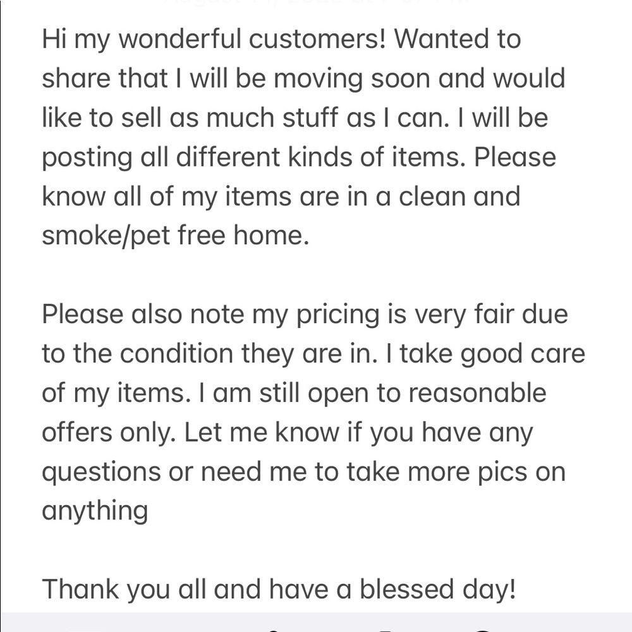The height and width of the screenshot is (632, 632).
Task: Tap the faded date stamp above the note
Action: (x=317, y=3)
